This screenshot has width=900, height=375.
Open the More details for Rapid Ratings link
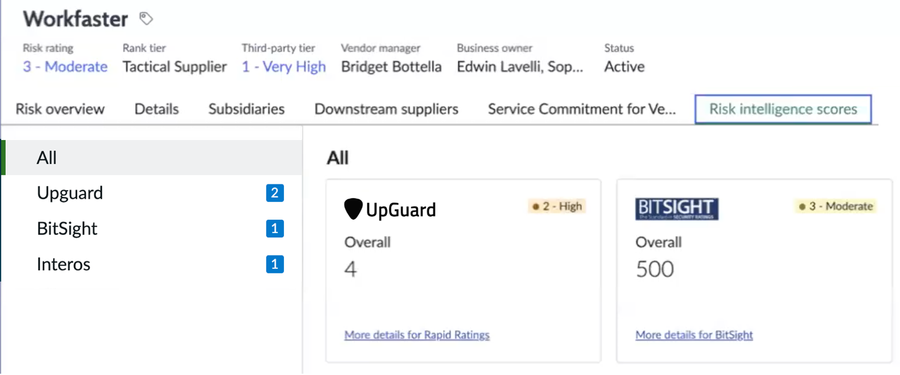417,335
